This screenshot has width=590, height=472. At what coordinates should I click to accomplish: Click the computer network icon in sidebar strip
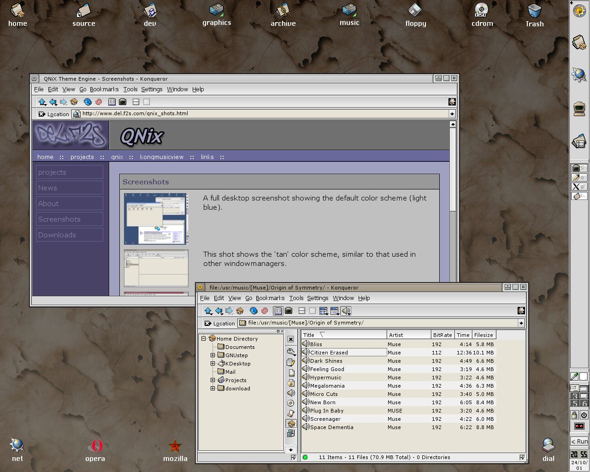point(291,433)
